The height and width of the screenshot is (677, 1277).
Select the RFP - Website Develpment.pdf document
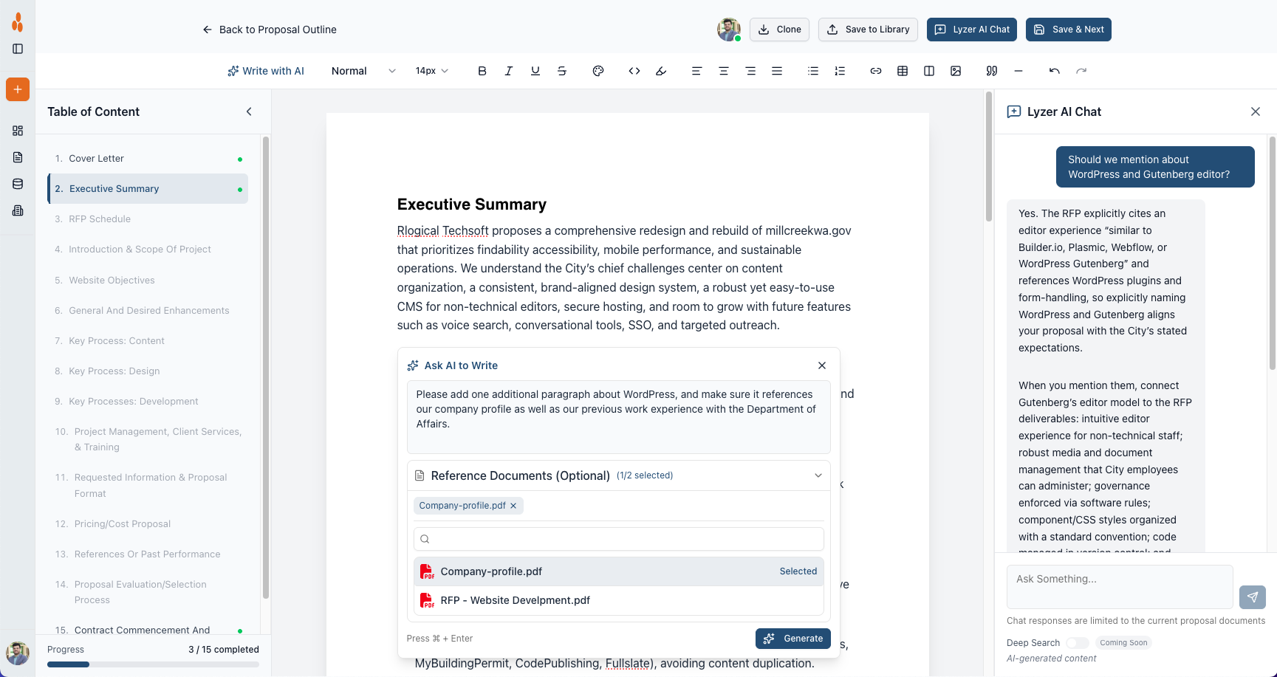(515, 600)
